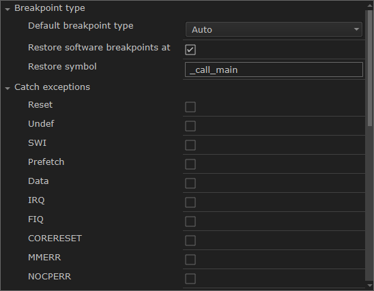Screen dimensions: 374x291
Task: Uncheck Restore software breakpoints at checkbox
Action: [190, 50]
